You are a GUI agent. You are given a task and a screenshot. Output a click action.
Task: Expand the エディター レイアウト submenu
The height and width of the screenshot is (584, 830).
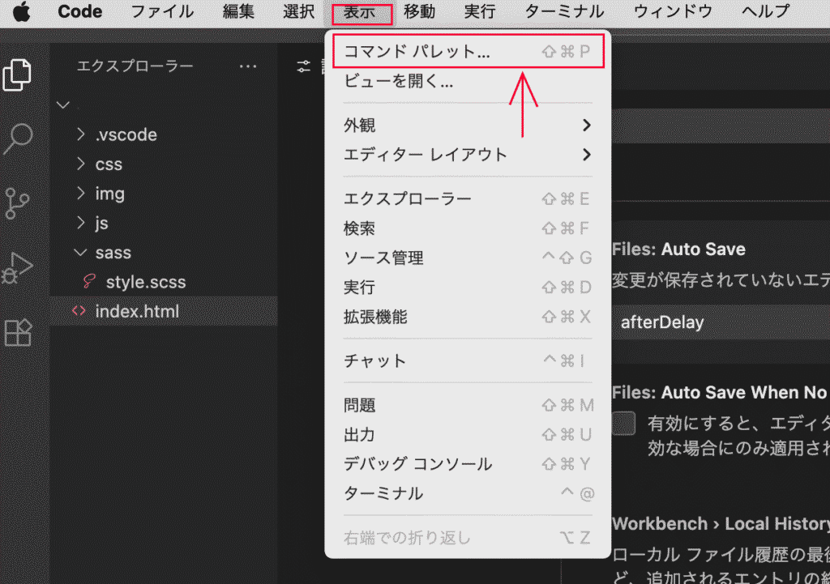pos(467,155)
